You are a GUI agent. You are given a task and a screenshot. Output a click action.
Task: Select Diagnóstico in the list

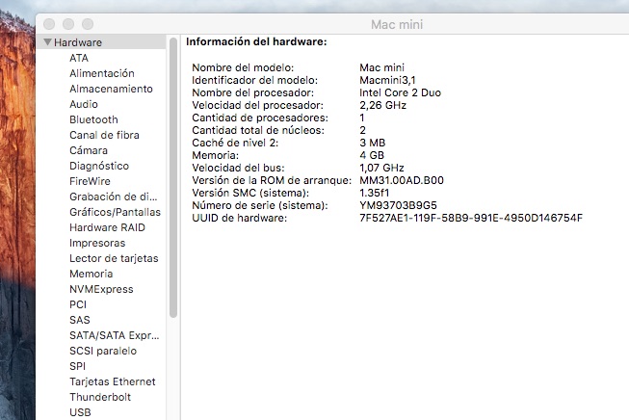[99, 166]
